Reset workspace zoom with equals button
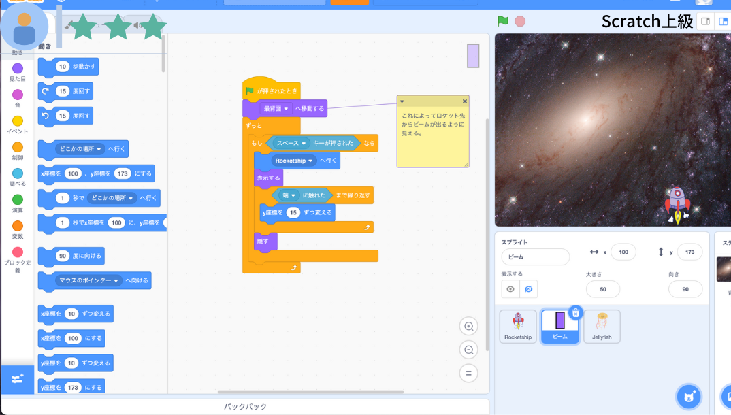 pyautogui.click(x=468, y=373)
